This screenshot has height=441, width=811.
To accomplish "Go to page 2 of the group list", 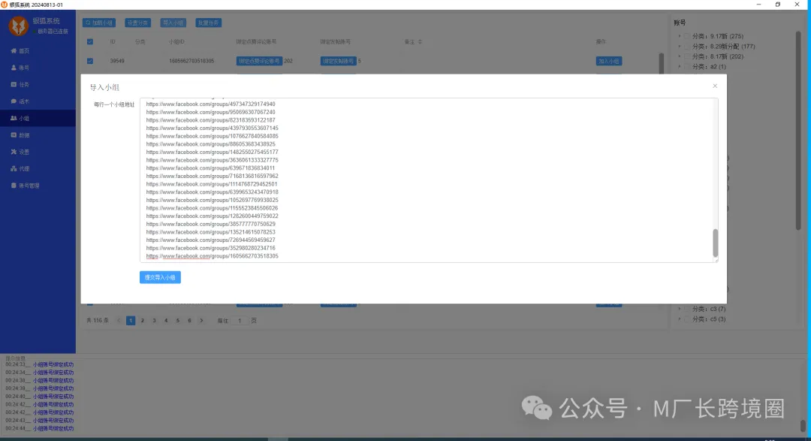I will [x=142, y=321].
